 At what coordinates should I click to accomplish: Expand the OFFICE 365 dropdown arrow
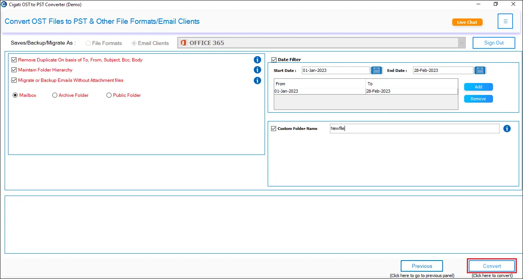(461, 43)
